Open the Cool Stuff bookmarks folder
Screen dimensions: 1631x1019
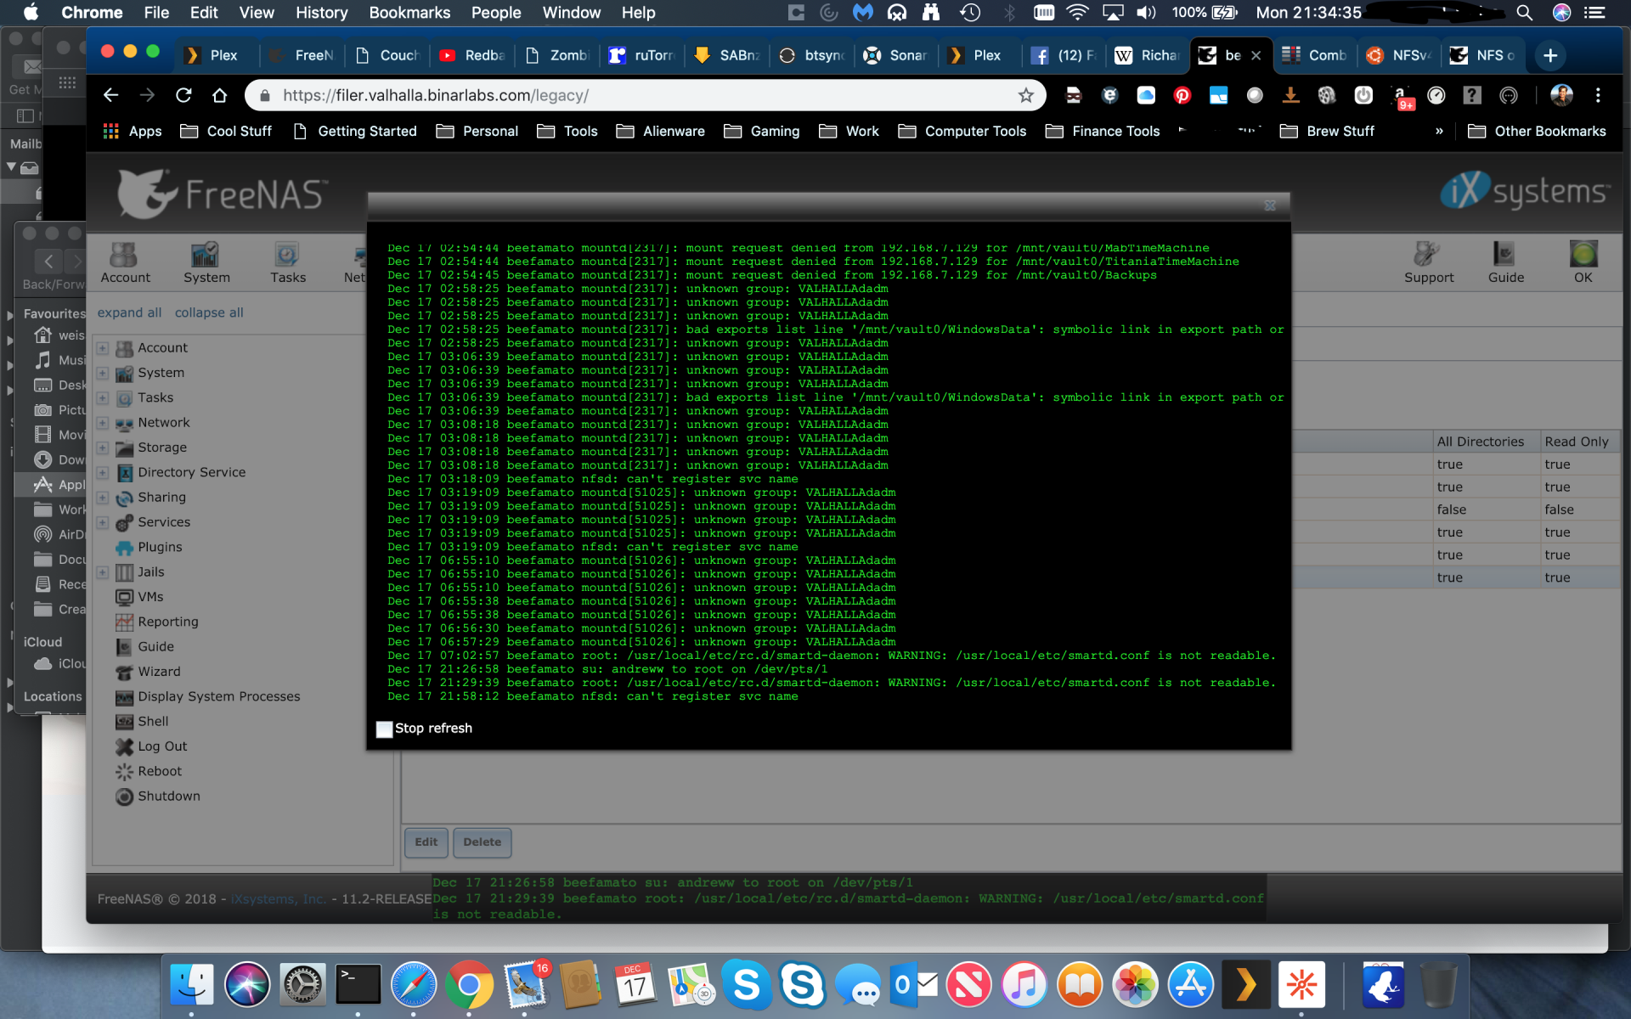pyautogui.click(x=226, y=132)
